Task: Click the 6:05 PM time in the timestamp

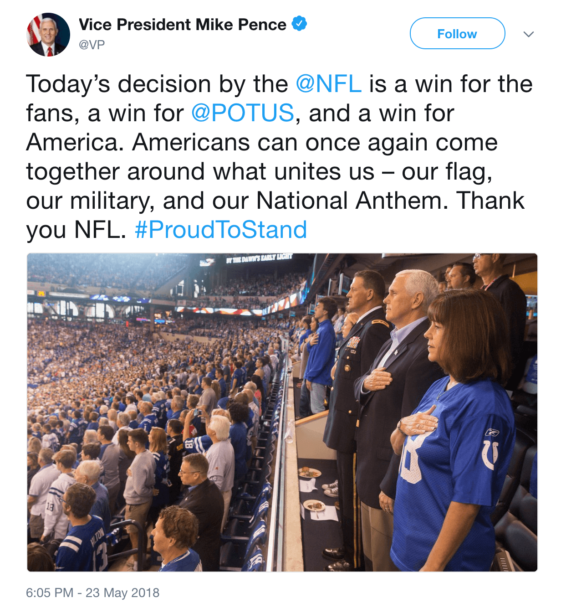Action: click(50, 593)
